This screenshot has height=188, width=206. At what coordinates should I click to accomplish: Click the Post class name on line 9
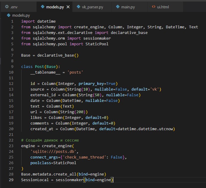[x=39, y=66]
